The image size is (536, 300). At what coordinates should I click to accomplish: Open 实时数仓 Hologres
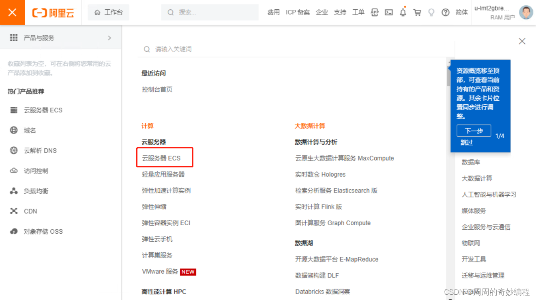(320, 174)
